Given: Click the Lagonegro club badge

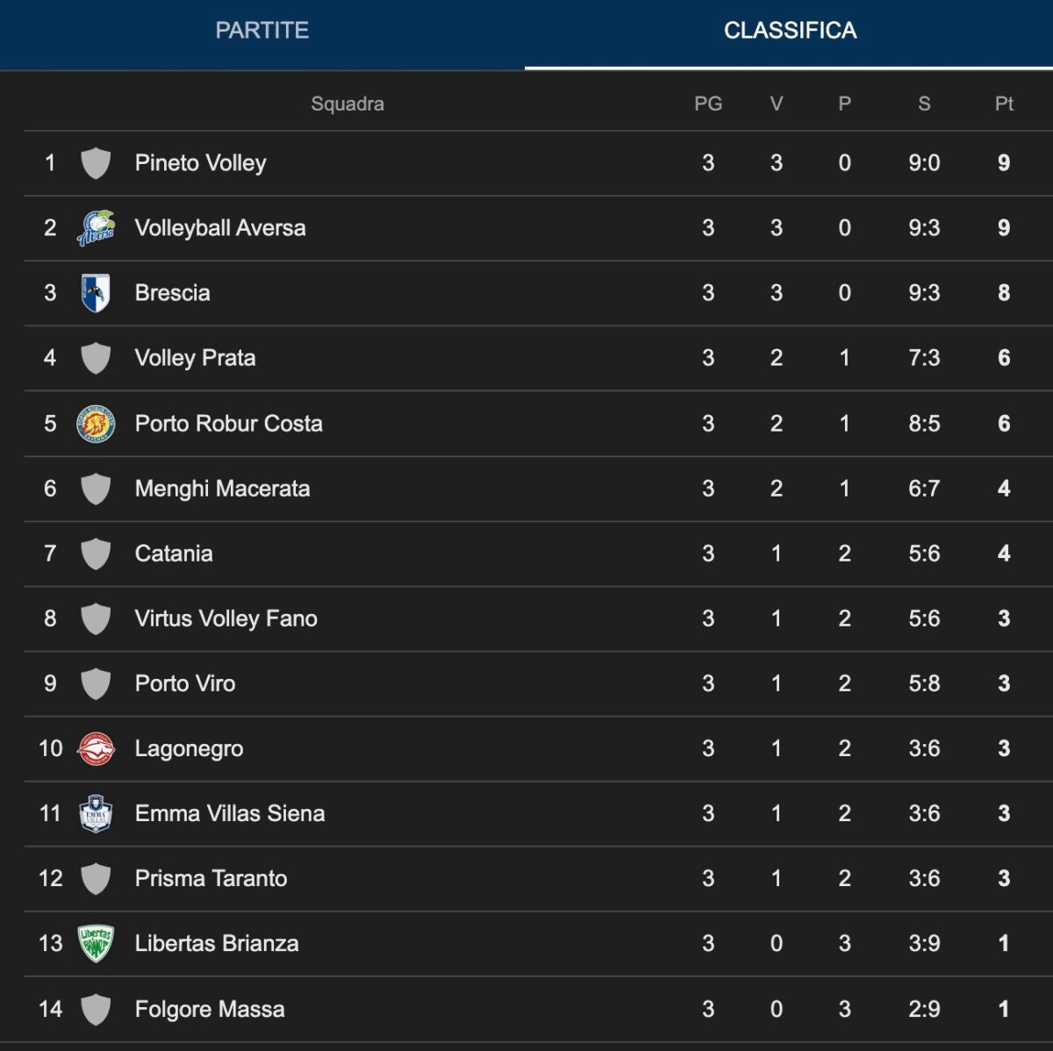Looking at the screenshot, I should point(97,748).
